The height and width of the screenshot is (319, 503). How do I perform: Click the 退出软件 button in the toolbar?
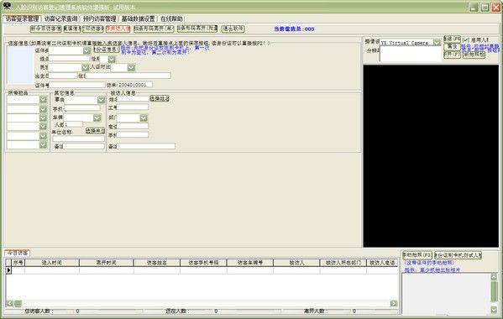point(233,29)
